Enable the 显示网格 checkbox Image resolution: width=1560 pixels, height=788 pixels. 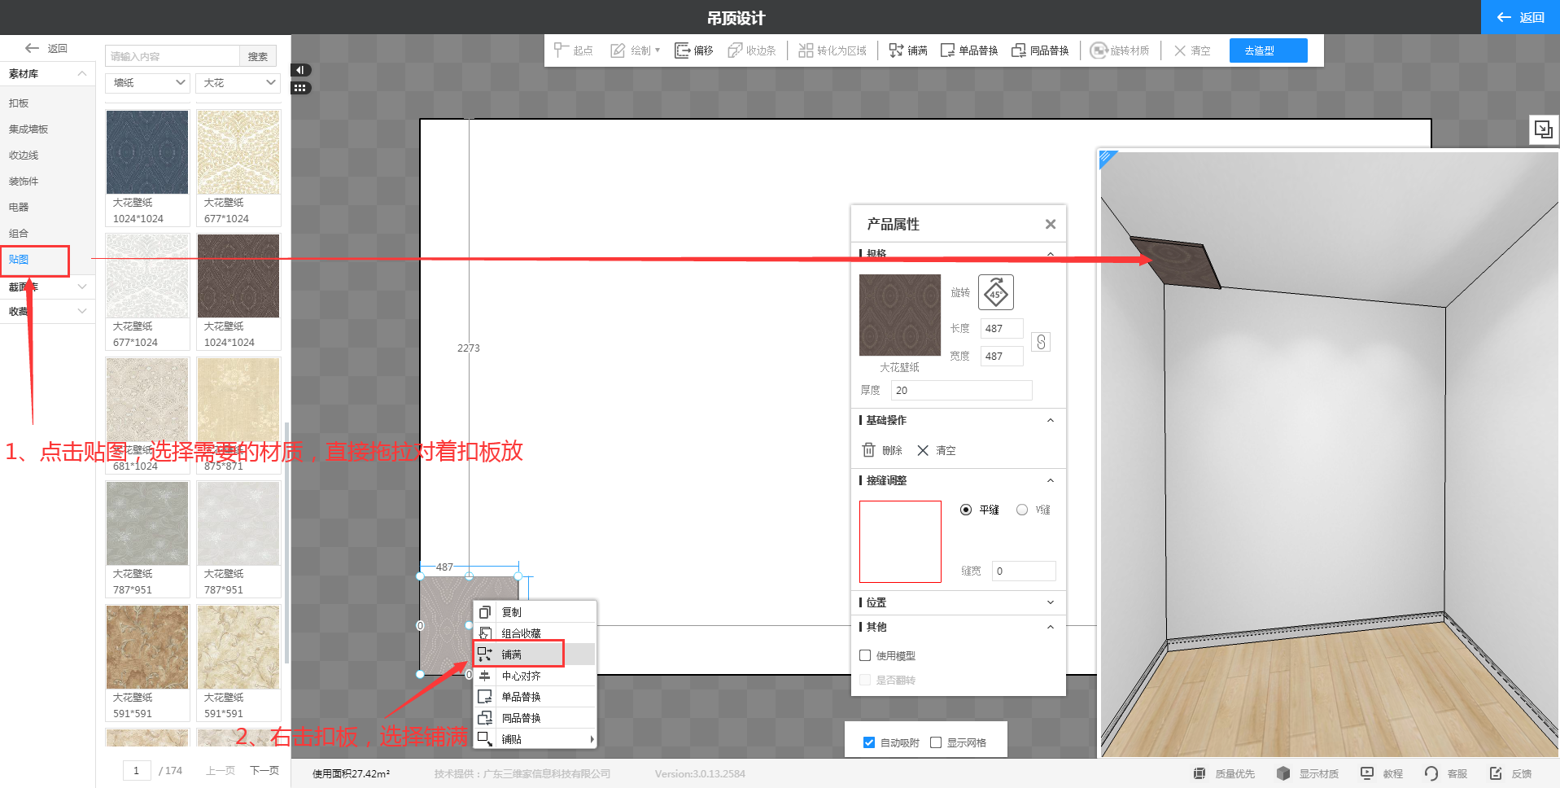tap(936, 742)
